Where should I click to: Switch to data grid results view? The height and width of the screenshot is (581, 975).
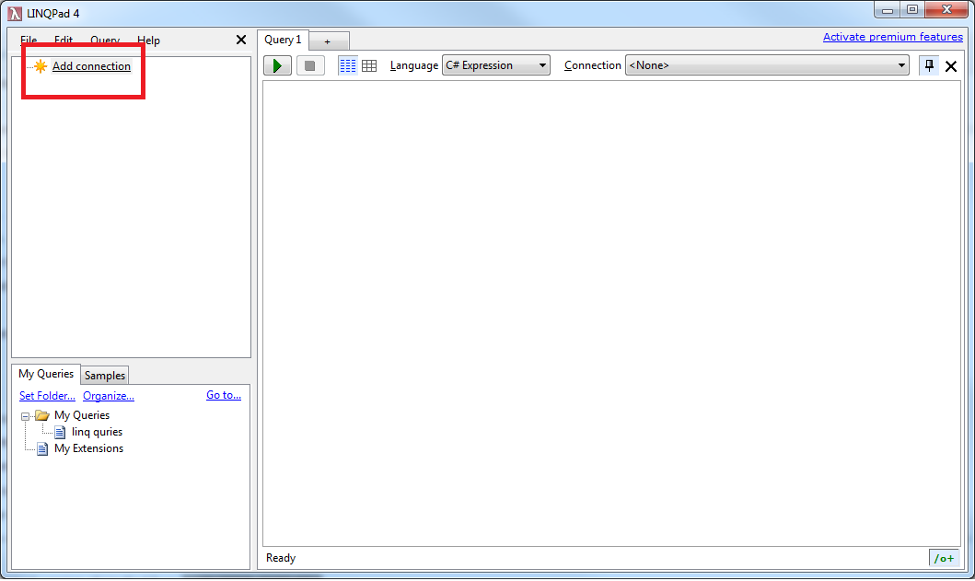(x=369, y=66)
